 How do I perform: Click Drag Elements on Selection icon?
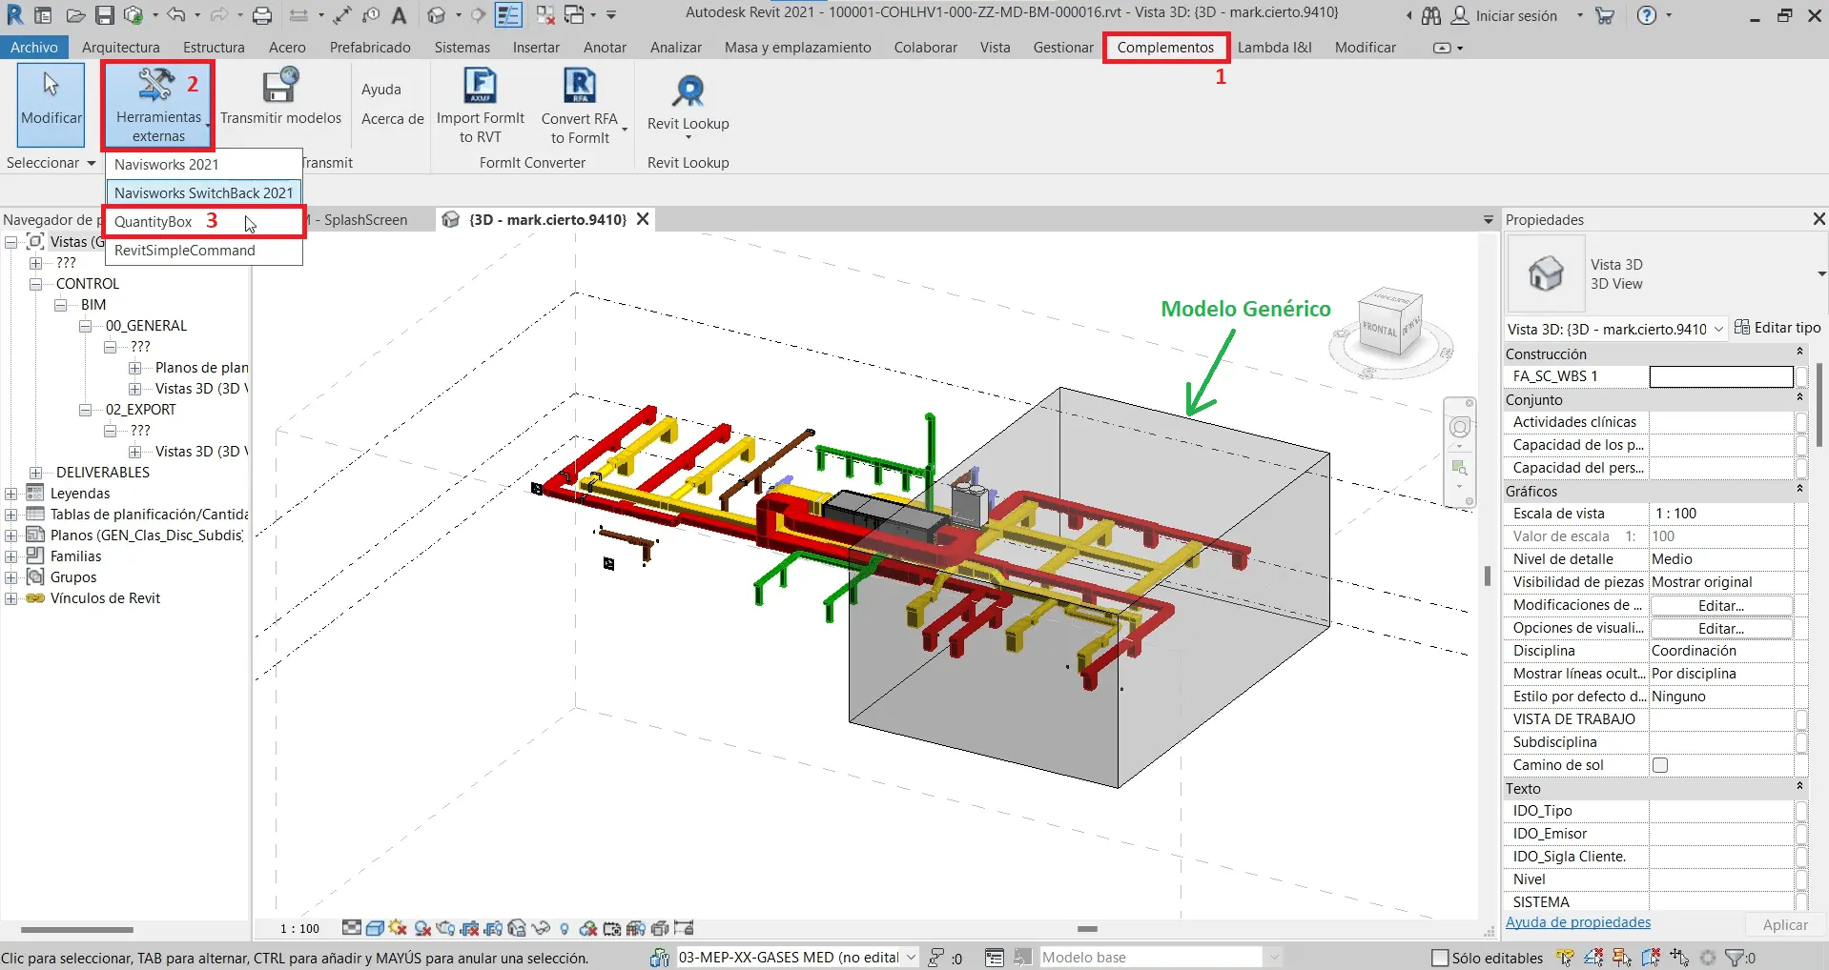(1678, 958)
